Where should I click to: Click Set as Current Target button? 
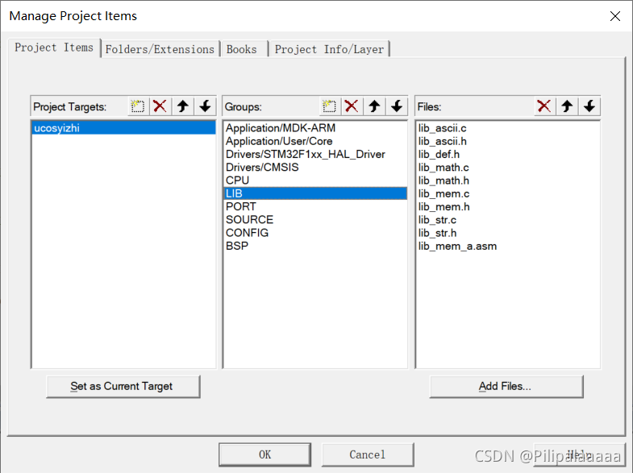(123, 386)
